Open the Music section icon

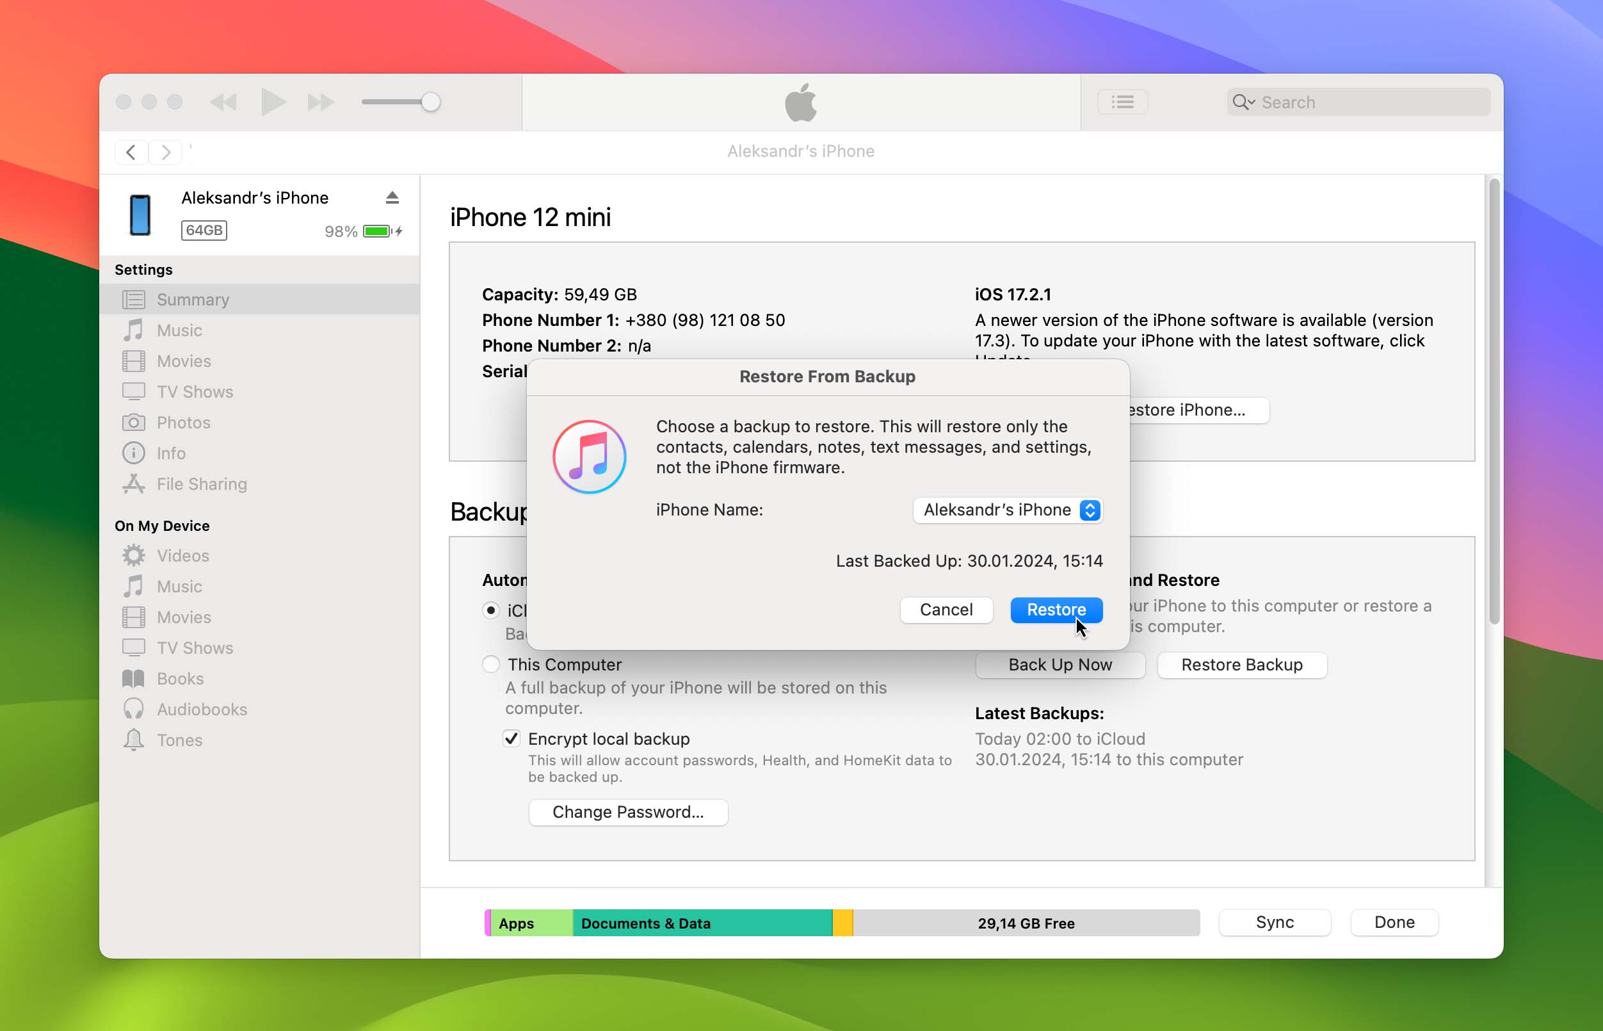click(x=134, y=330)
